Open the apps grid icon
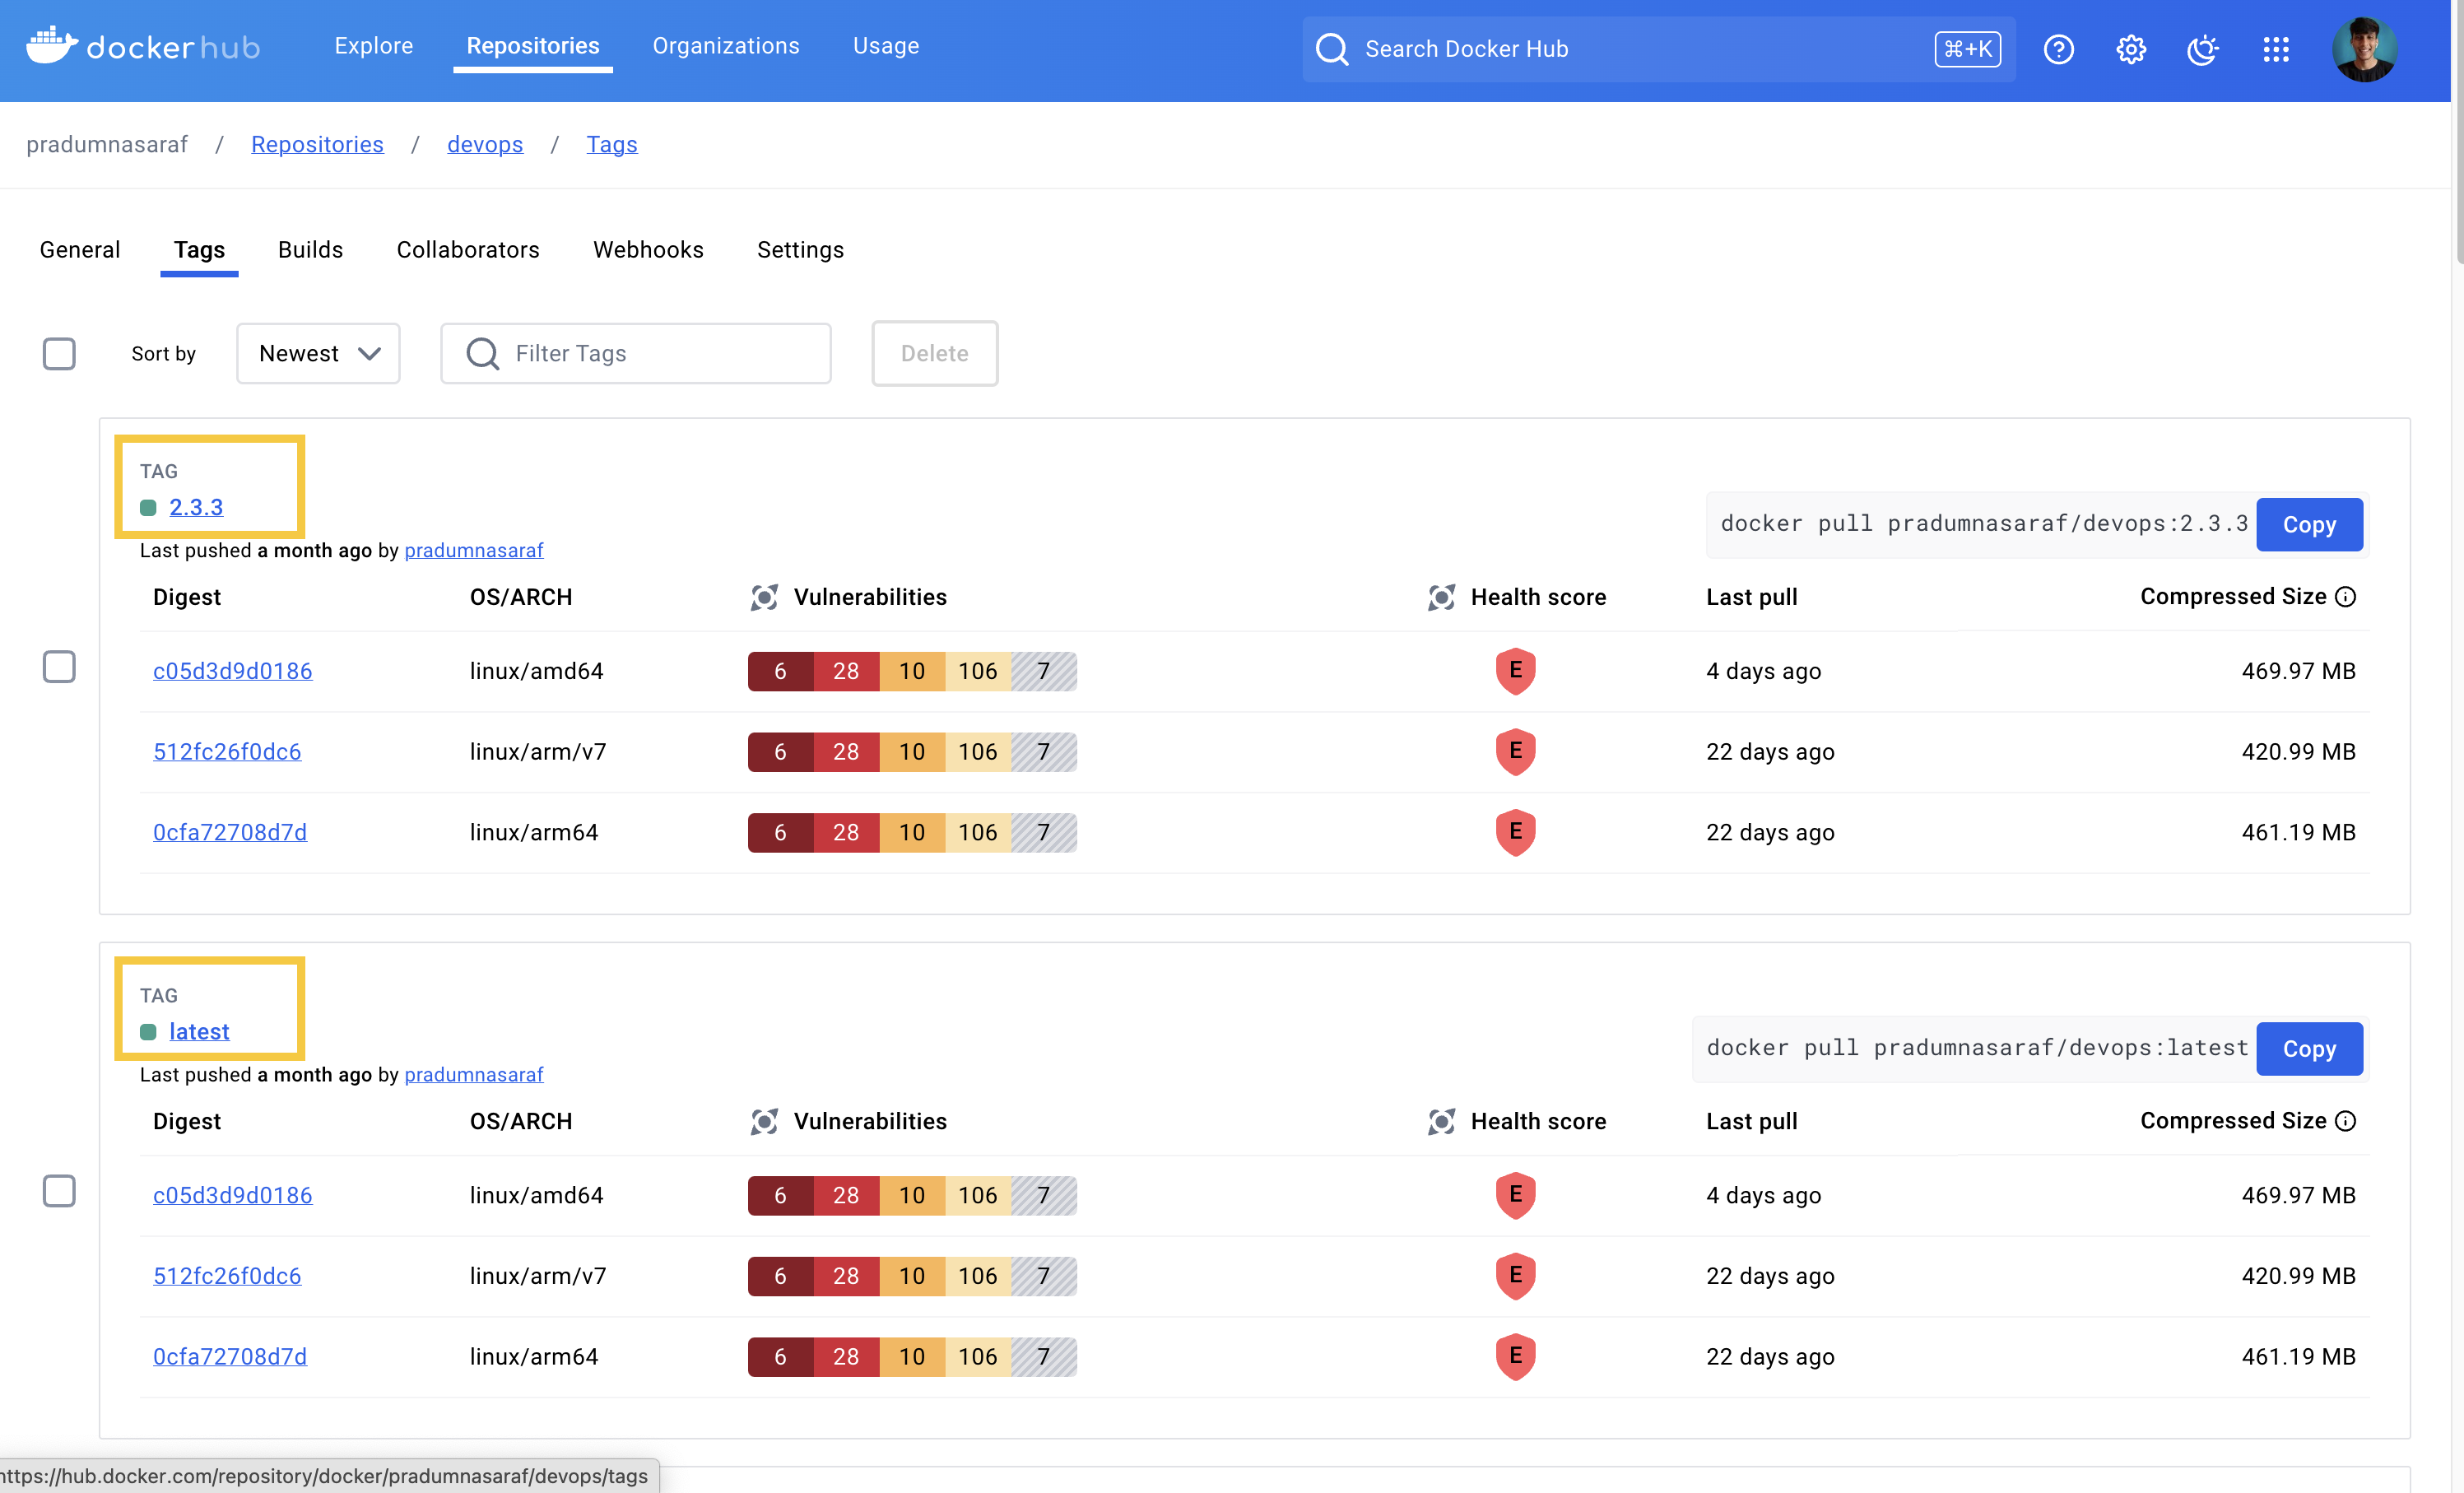 2277,49
